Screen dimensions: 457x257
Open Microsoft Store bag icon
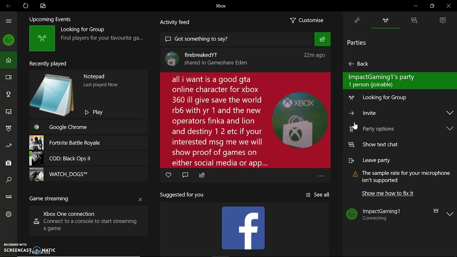click(x=9, y=163)
